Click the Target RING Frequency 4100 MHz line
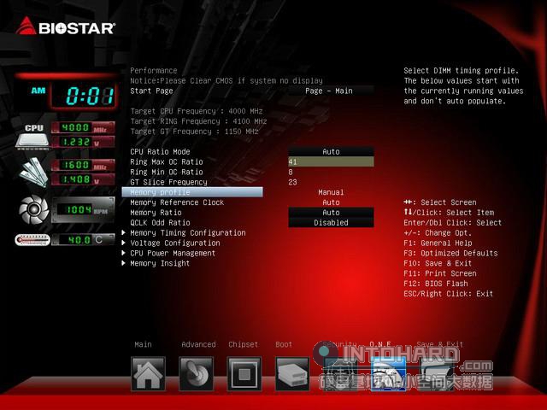The height and width of the screenshot is (410, 547). [x=198, y=121]
